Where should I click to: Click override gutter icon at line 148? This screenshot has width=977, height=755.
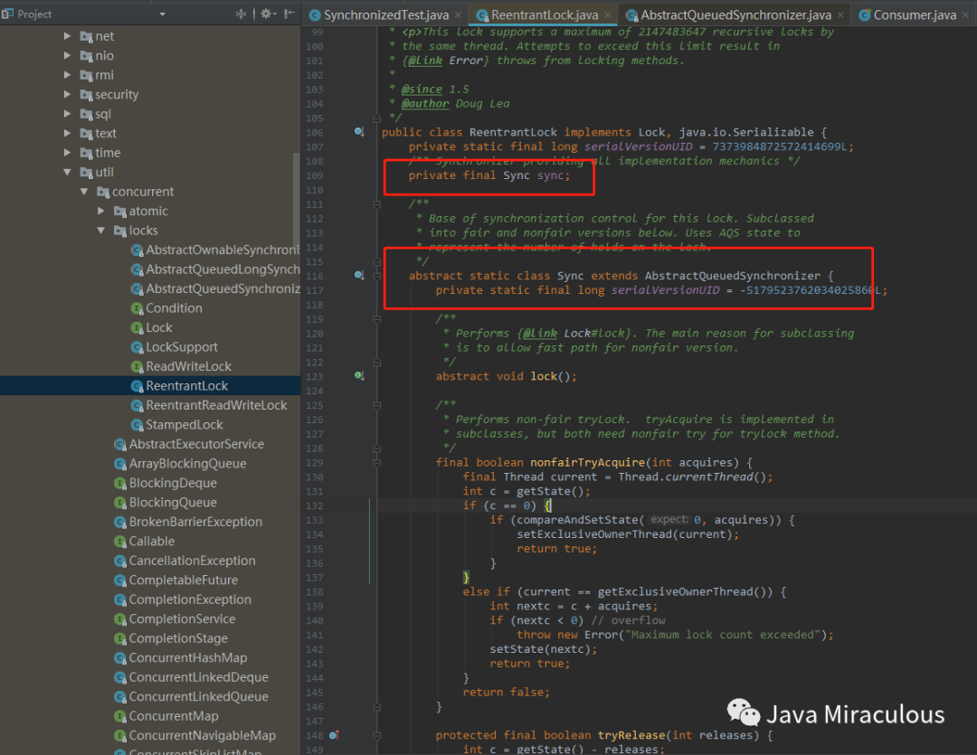coord(333,734)
